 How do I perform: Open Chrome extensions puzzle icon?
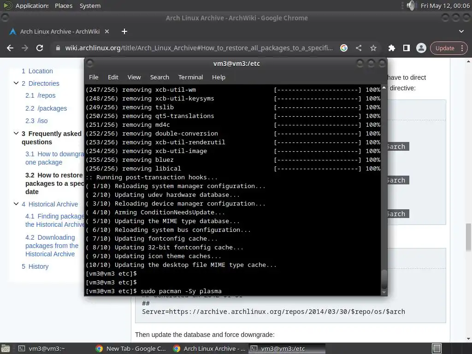(392, 48)
